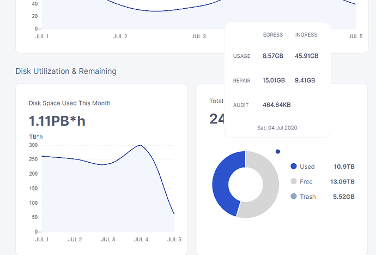Image resolution: width=376 pixels, height=255 pixels.
Task: Click the INGRESS column header in tooltip
Action: (x=306, y=34)
